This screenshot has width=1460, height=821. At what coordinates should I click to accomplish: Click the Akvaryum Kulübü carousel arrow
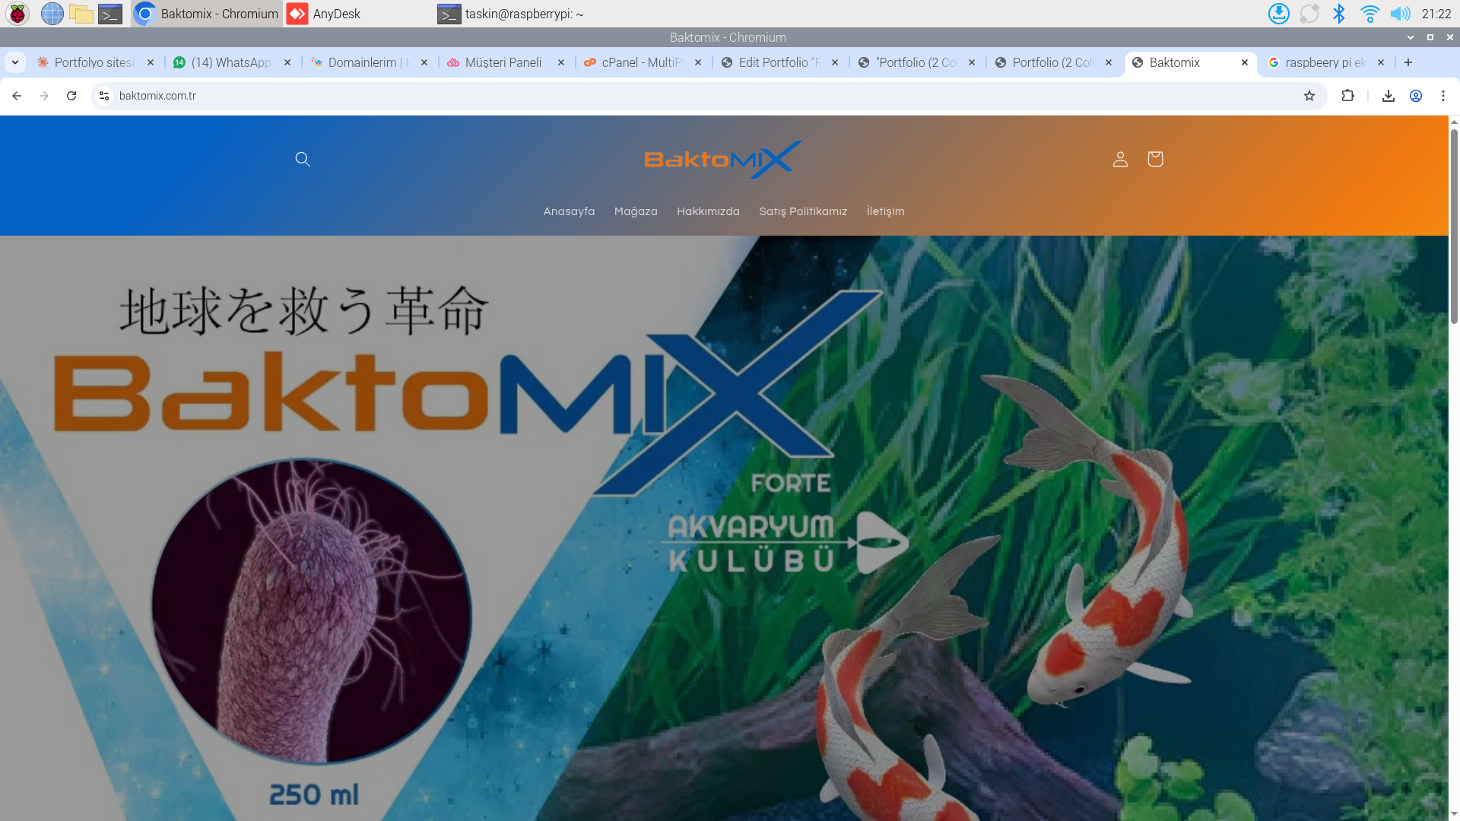click(x=882, y=542)
